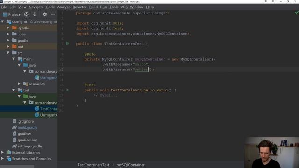Select the java folder under main
299x168 pixels.
(x=29, y=65)
